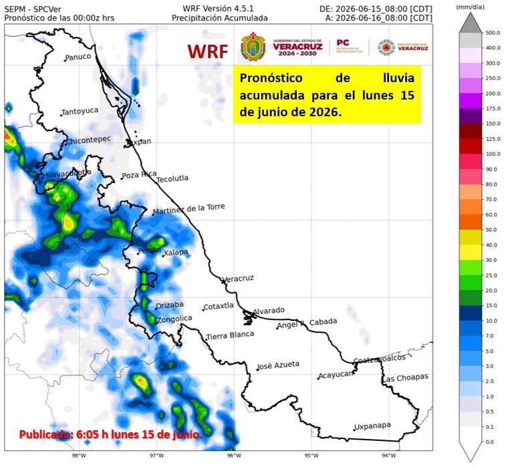Screen dimensions: 506x467
Task: Click the 0.0 colorbar tick label
Action: pyautogui.click(x=489, y=442)
